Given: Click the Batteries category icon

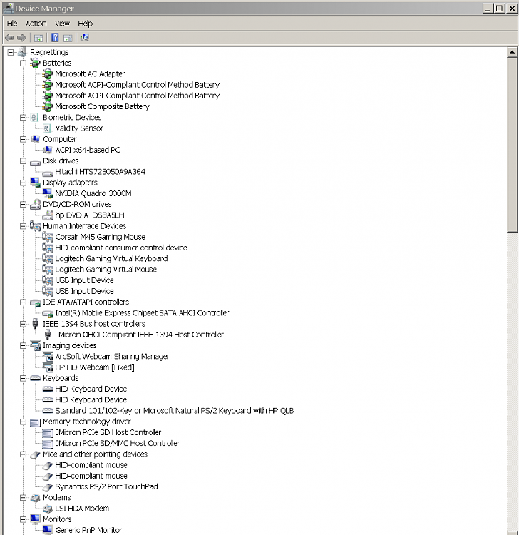Looking at the screenshot, I should [x=35, y=63].
